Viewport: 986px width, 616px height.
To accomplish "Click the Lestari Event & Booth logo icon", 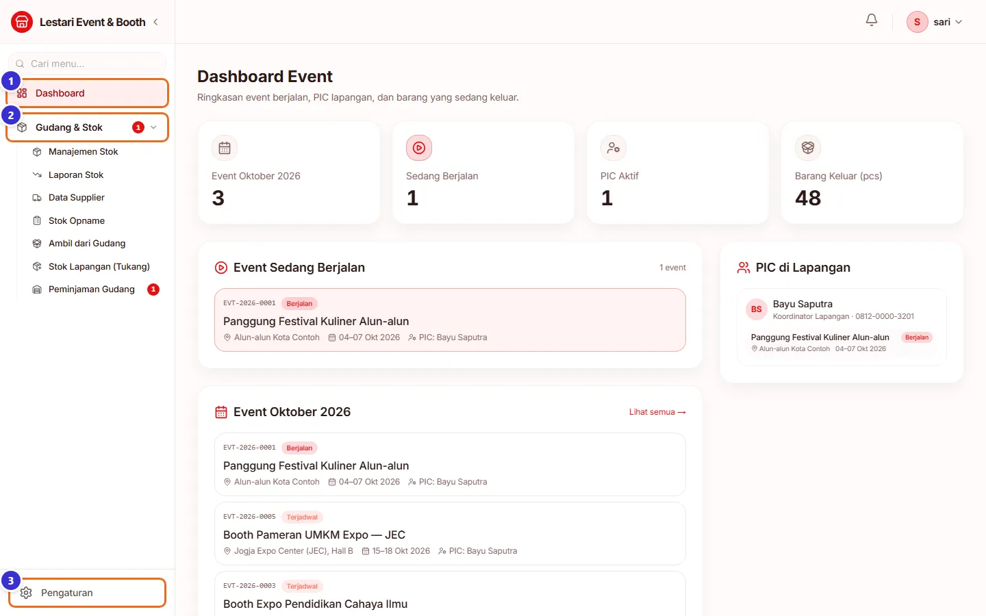I will pyautogui.click(x=22, y=22).
